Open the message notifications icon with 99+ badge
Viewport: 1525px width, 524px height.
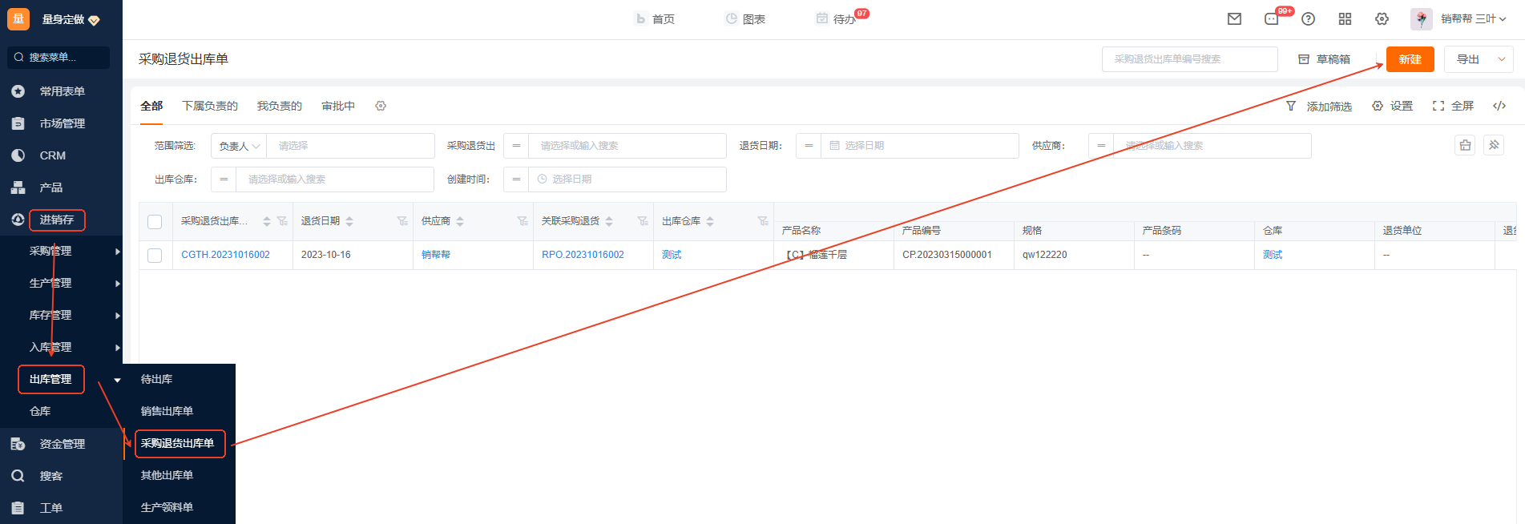pyautogui.click(x=1272, y=19)
